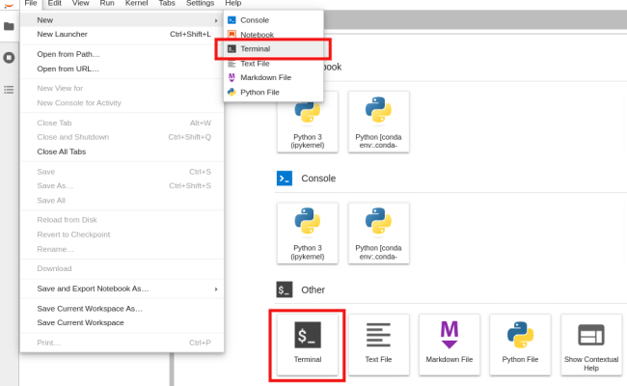
Task: Open the Tabs menu
Action: (x=167, y=3)
